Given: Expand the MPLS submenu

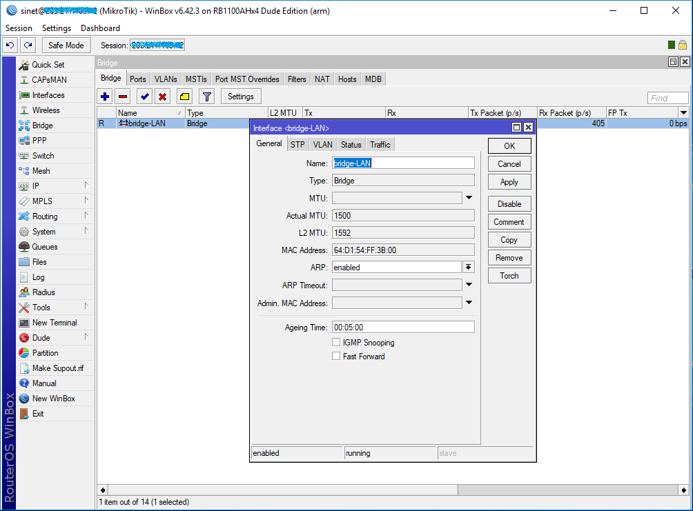Looking at the screenshot, I should (x=87, y=201).
